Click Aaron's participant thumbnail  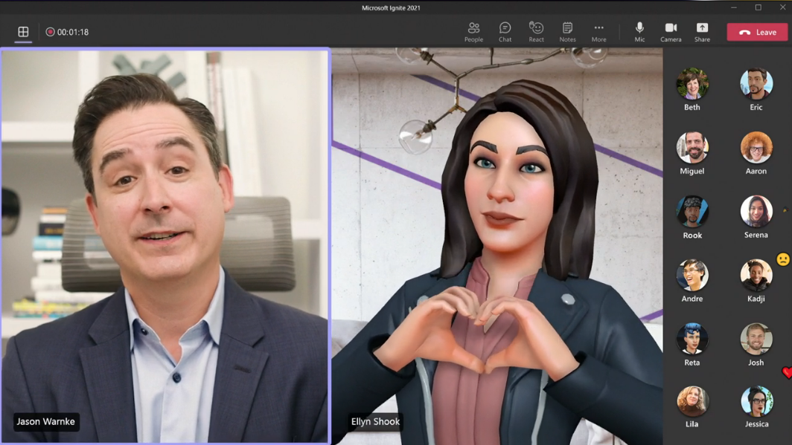click(x=756, y=148)
